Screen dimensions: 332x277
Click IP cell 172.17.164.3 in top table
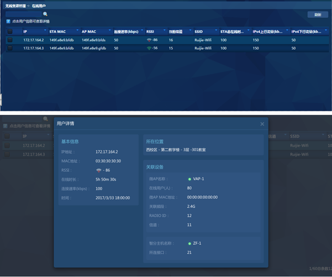pyautogui.click(x=34, y=48)
